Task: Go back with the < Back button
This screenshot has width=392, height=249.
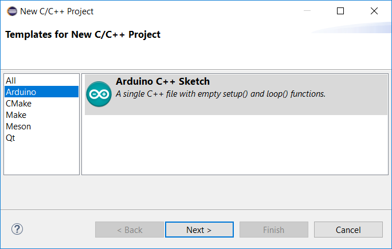Action: (x=130, y=230)
